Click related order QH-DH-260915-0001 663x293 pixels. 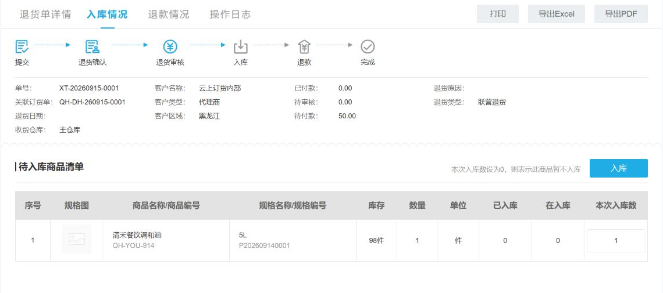pos(92,102)
